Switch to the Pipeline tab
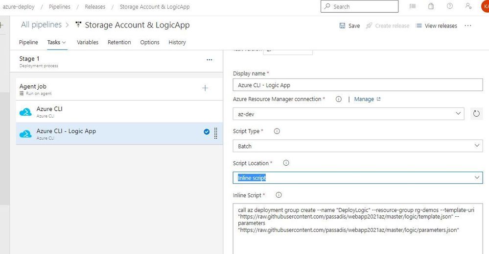This screenshot has width=489, height=254. pyautogui.click(x=28, y=42)
